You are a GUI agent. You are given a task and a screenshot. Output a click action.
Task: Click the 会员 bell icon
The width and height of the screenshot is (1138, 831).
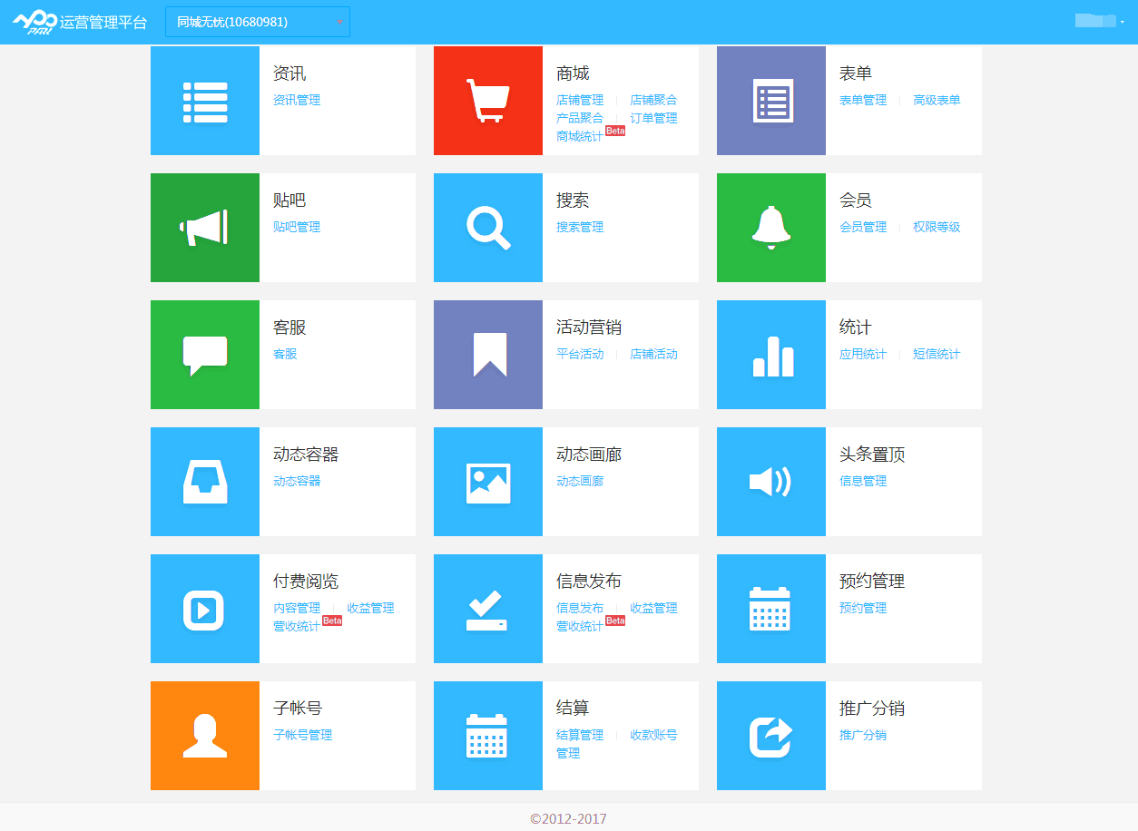770,227
